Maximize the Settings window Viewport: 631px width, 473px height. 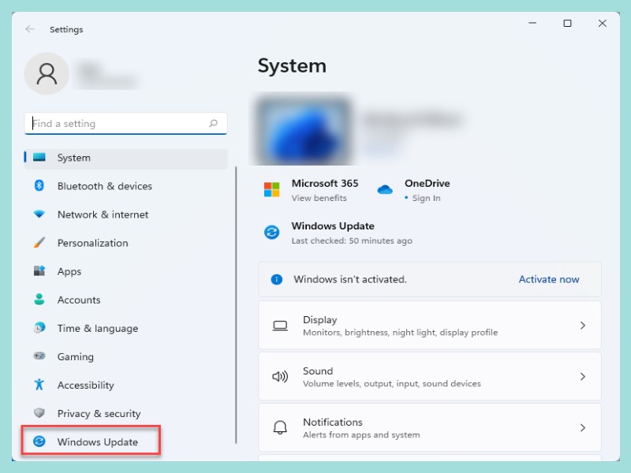[567, 24]
